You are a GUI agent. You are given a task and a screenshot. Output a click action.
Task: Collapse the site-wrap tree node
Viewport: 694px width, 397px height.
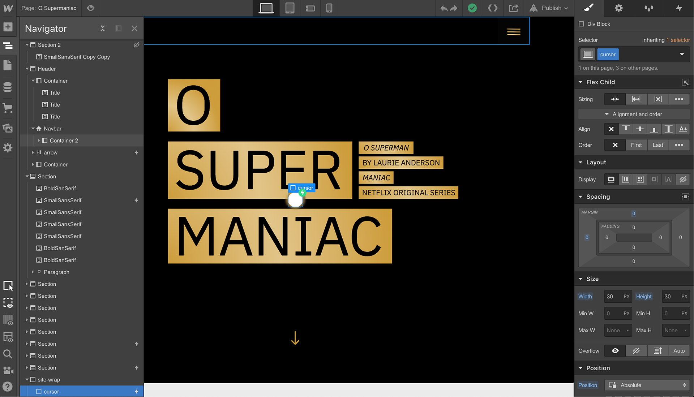[27, 380]
